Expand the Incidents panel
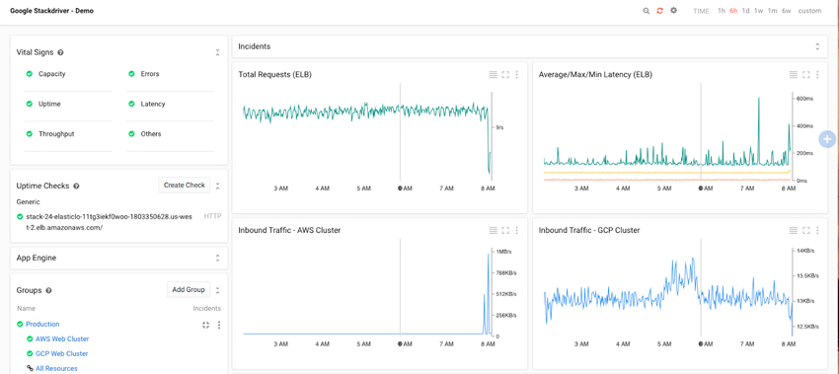This screenshot has width=839, height=374. tap(817, 46)
